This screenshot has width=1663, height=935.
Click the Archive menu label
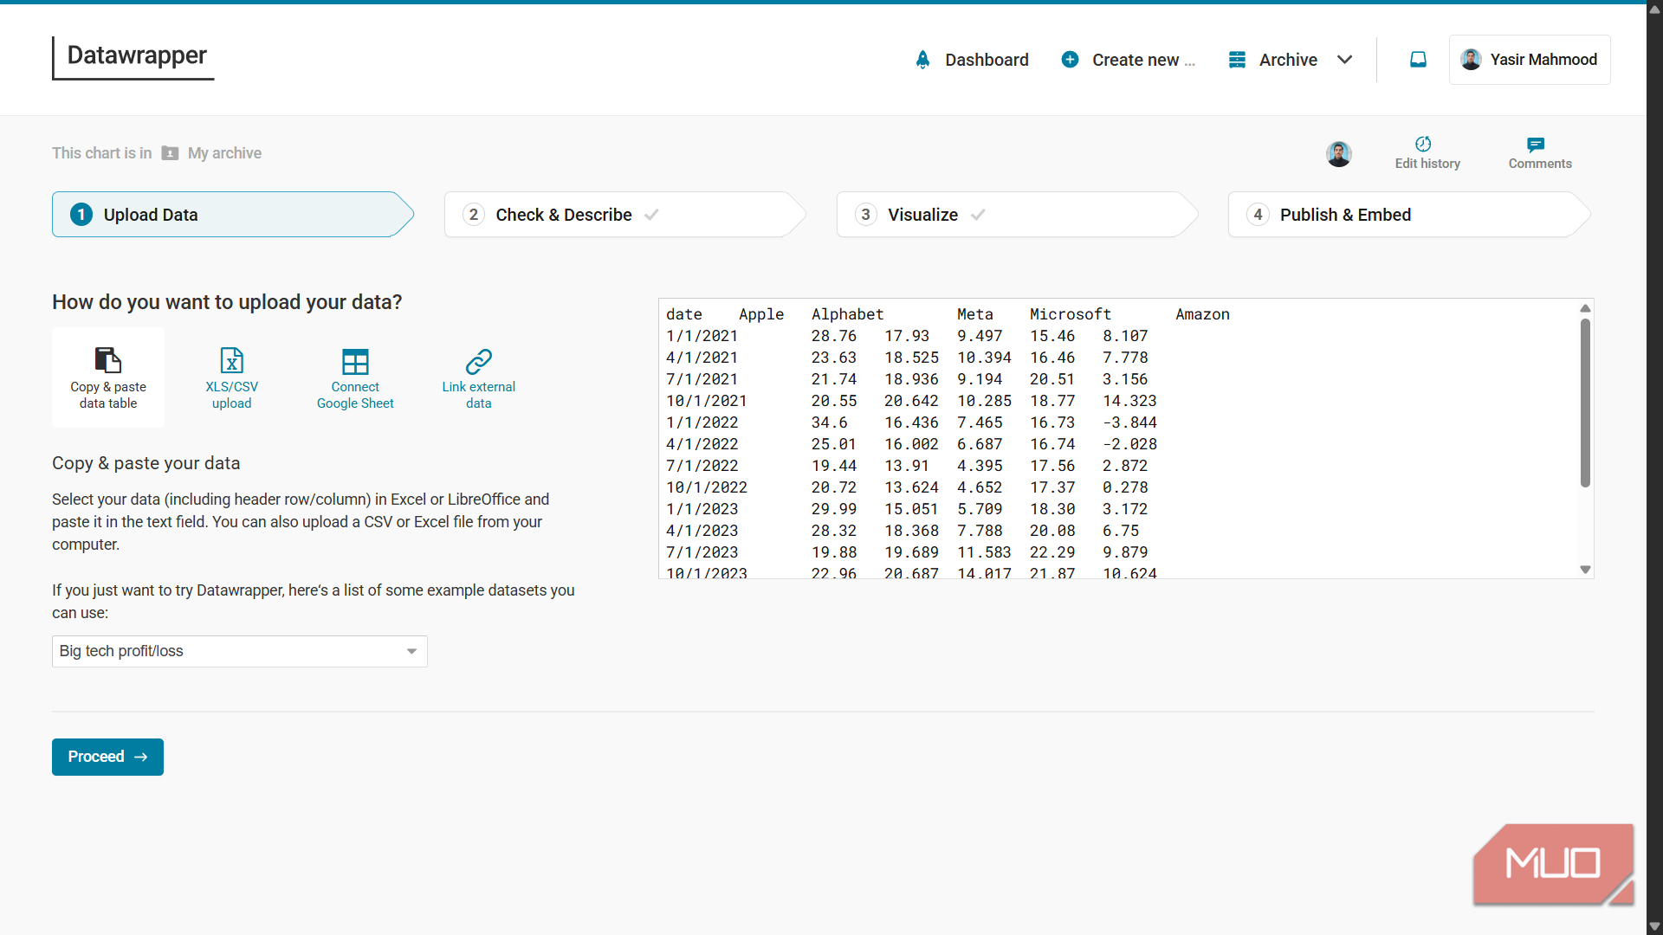click(x=1288, y=60)
